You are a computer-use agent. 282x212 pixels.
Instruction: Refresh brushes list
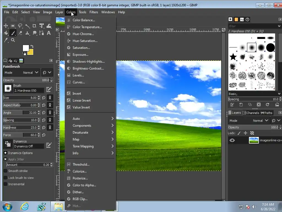coord(267,105)
